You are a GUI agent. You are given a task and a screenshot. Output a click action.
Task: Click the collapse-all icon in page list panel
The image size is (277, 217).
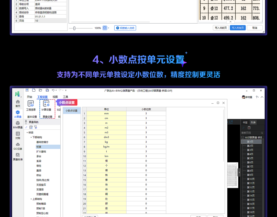244,128
